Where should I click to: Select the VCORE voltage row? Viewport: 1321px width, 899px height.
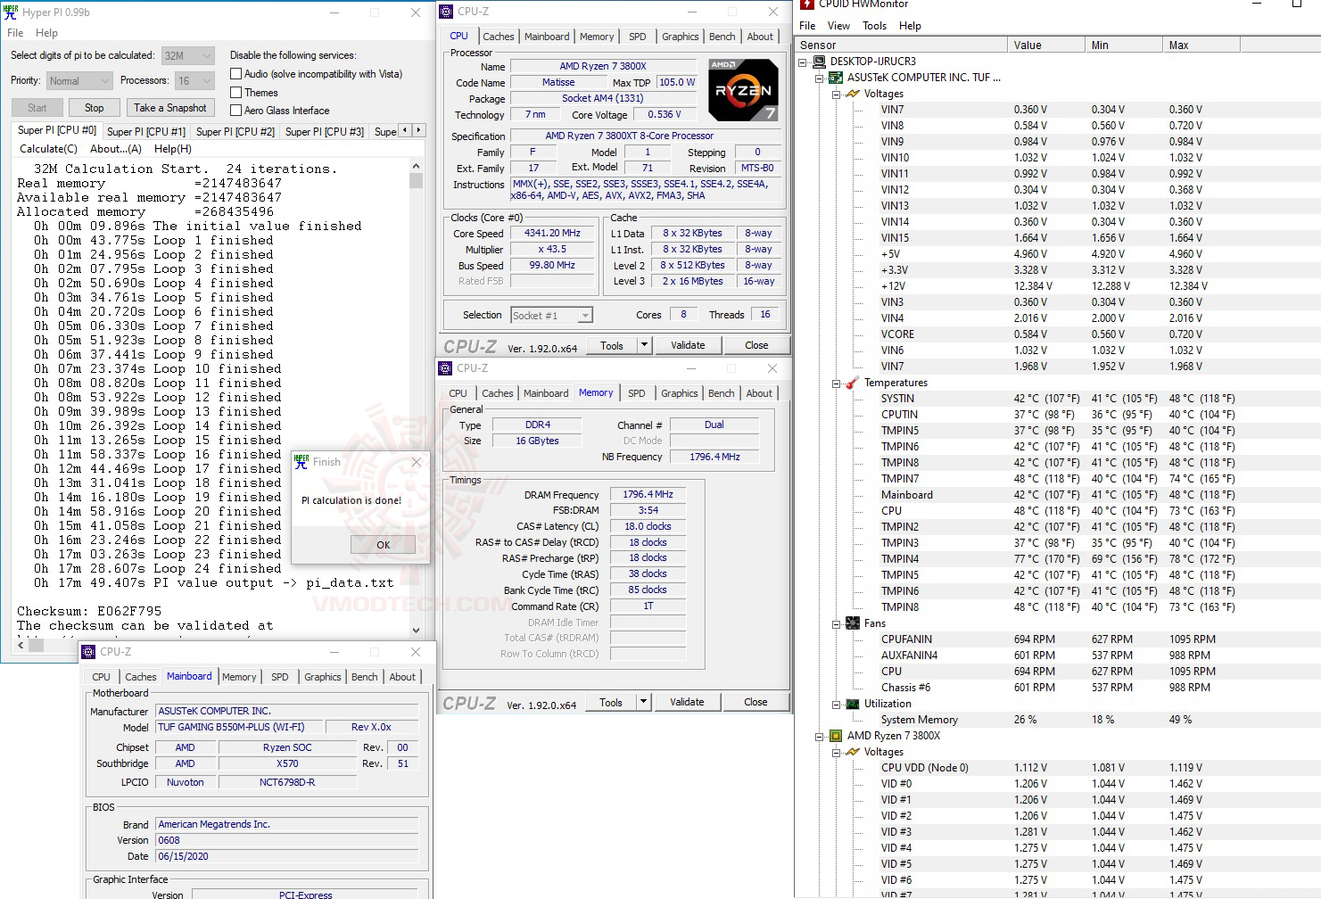(x=1057, y=334)
